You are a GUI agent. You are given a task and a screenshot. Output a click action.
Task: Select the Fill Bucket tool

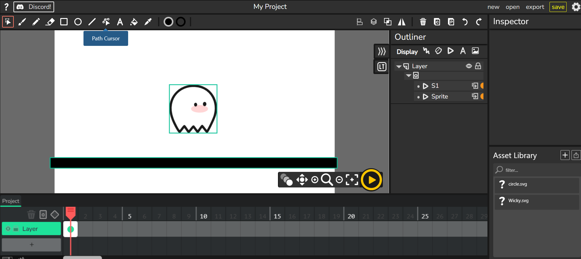tap(134, 22)
